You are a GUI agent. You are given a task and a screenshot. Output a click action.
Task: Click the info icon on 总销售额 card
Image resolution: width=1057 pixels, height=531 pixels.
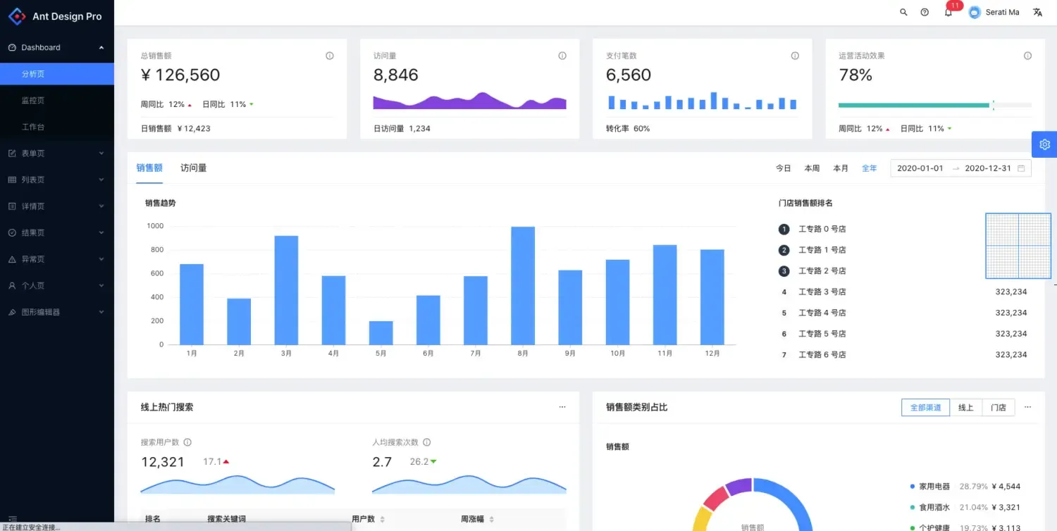[x=329, y=55]
